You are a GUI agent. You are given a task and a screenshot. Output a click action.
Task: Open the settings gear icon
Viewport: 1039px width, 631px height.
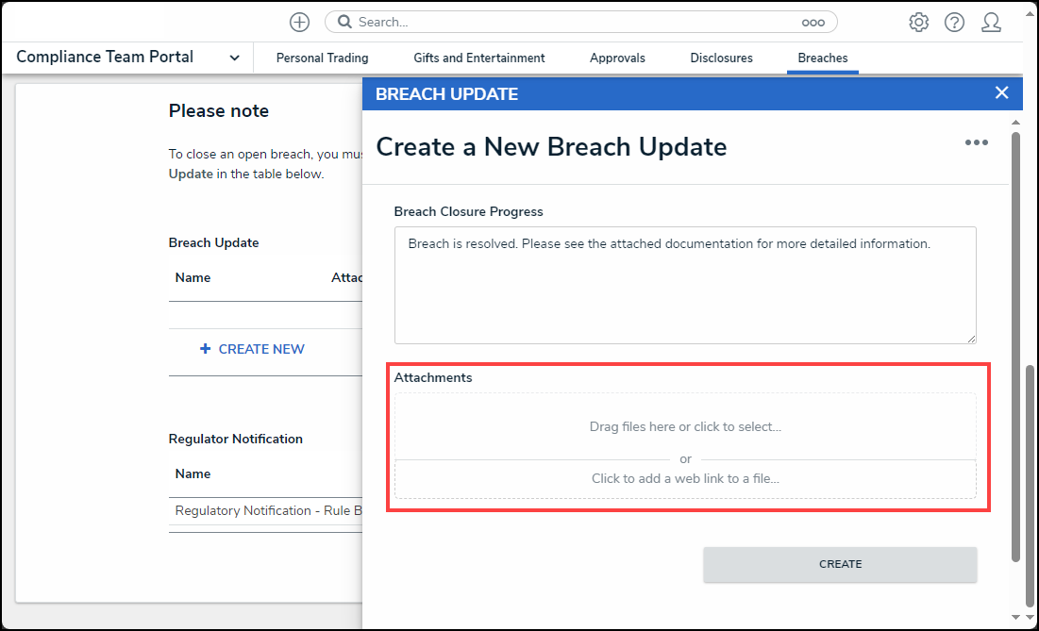[x=918, y=23]
